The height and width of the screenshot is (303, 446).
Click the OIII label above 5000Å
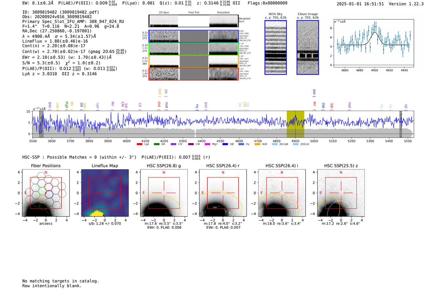(314, 93)
